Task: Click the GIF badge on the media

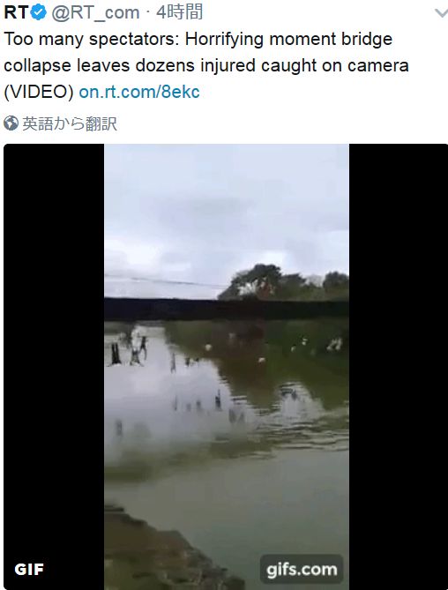Action: 29,570
